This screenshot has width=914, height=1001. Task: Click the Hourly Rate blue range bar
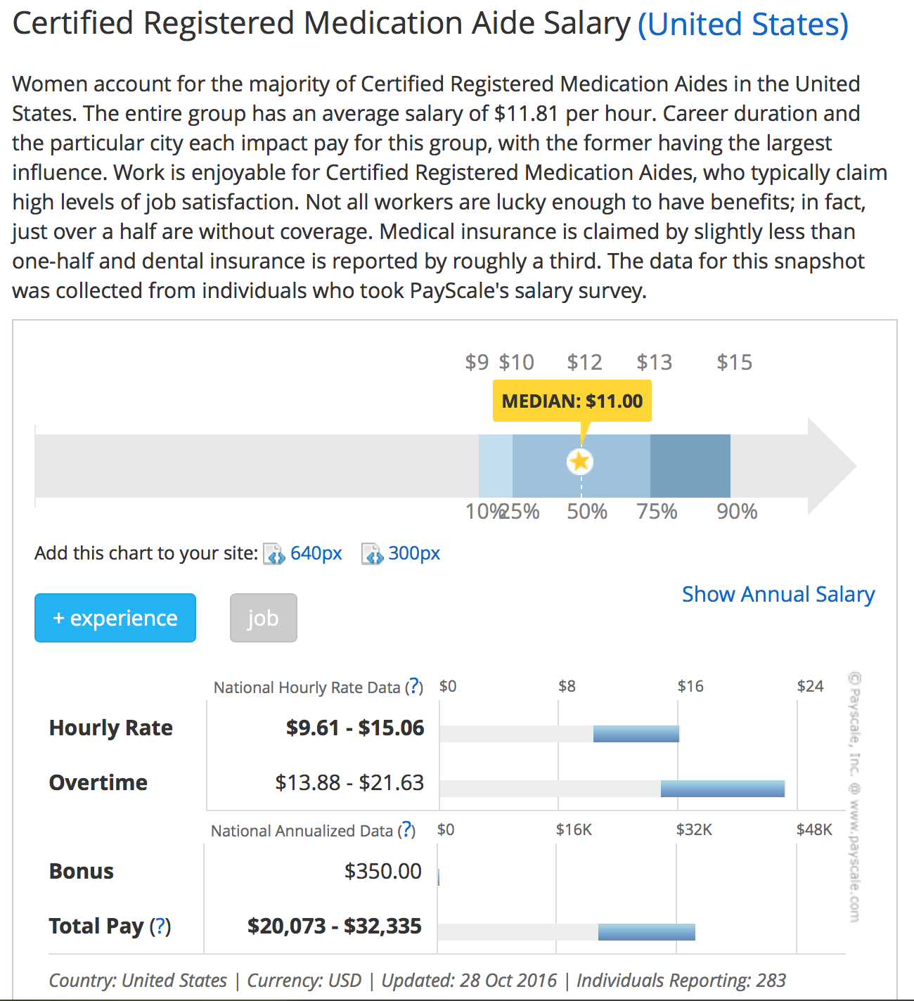pyautogui.click(x=636, y=733)
